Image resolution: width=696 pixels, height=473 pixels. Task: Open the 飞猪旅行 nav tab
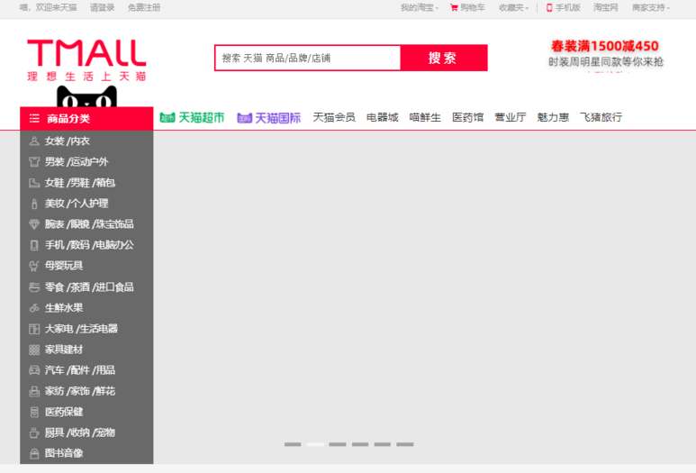pyautogui.click(x=601, y=118)
